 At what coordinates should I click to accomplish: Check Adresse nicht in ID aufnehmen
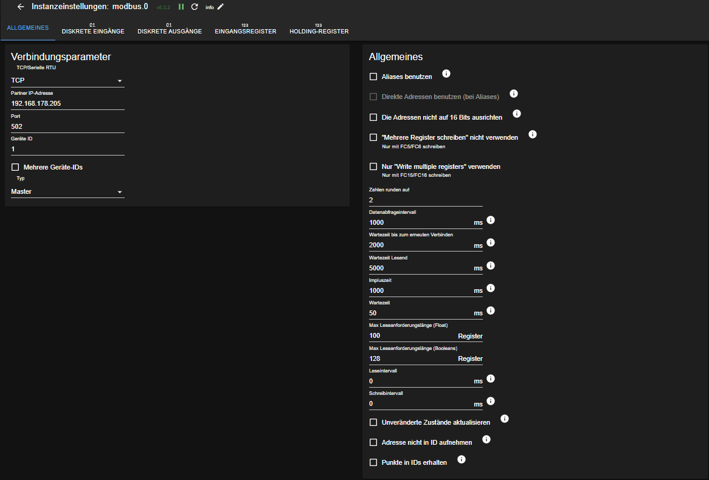[x=373, y=442]
